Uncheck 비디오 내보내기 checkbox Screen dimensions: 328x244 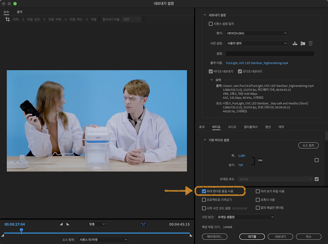211,71
